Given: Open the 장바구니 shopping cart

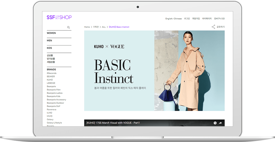Looking at the screenshot, I should point(219,19).
